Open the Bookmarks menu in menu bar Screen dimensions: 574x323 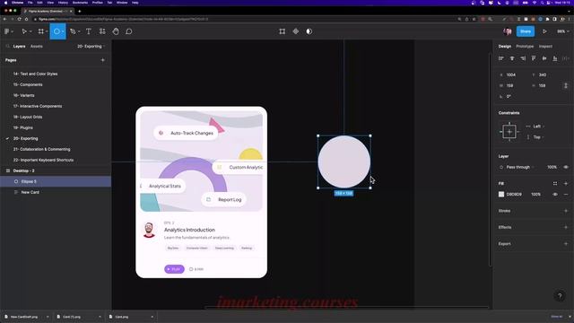click(x=80, y=3)
